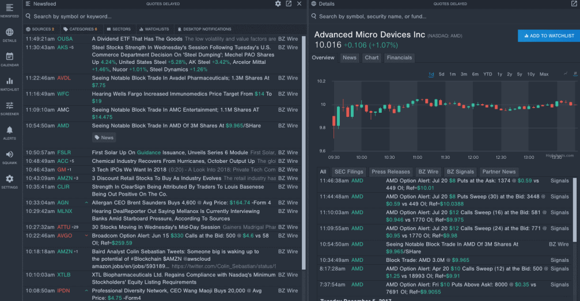Click magnifier icon in Newsfeed search
This screenshot has height=301, width=580.
coord(28,16)
